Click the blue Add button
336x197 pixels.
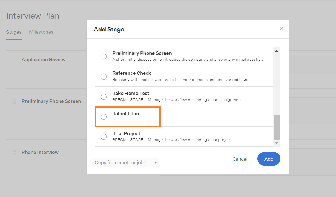click(269, 159)
